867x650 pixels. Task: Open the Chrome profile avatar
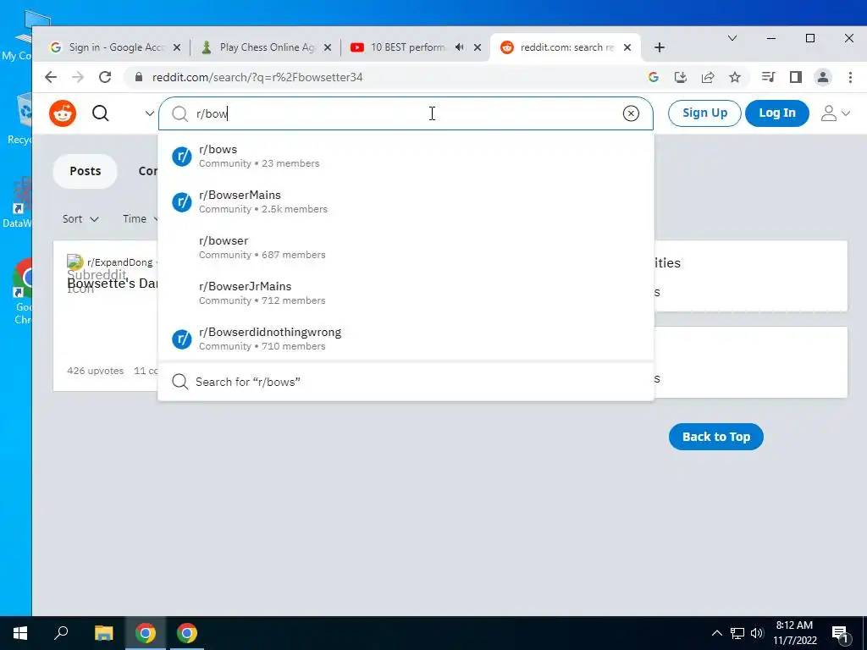click(x=823, y=77)
